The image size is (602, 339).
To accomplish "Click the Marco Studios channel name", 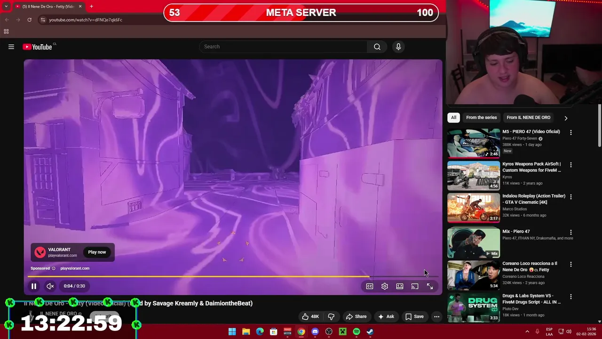I will click(515, 209).
